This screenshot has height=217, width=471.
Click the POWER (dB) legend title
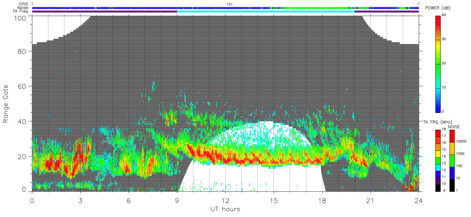point(438,8)
